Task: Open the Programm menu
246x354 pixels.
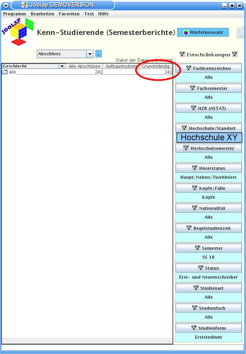Action: [x=15, y=14]
